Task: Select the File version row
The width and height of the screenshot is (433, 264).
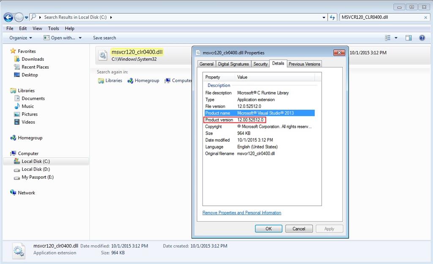Action: pos(260,106)
